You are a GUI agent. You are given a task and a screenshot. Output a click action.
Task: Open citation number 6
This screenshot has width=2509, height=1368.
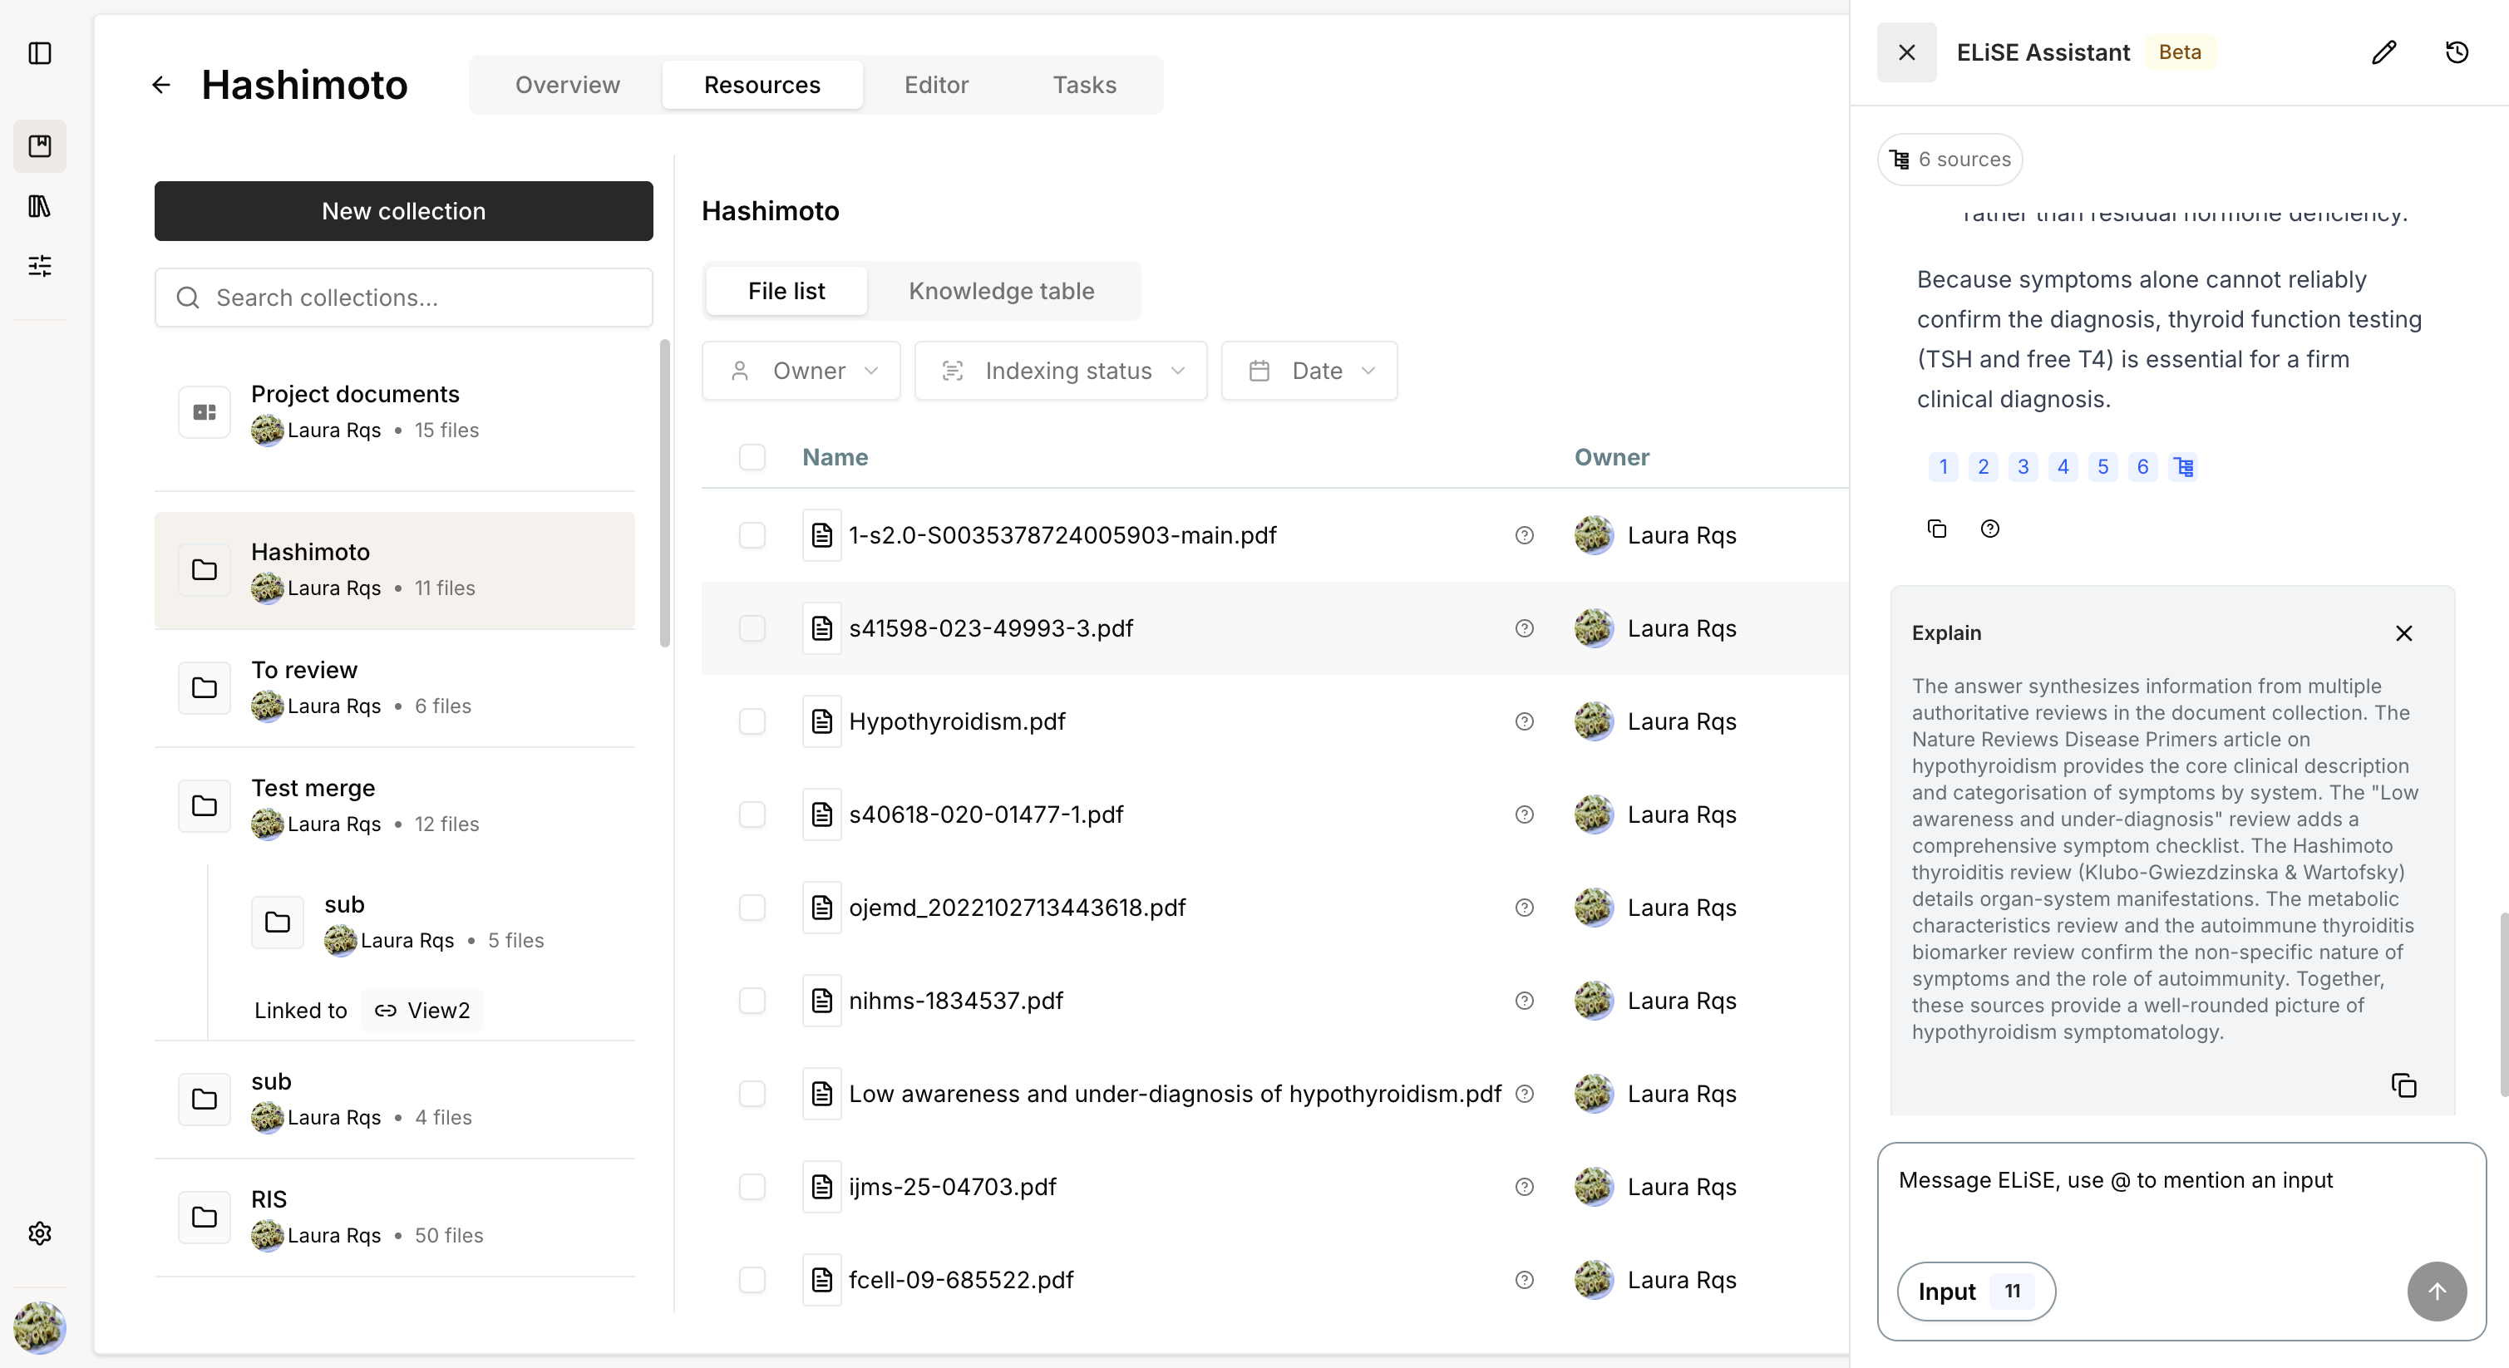click(x=2142, y=466)
